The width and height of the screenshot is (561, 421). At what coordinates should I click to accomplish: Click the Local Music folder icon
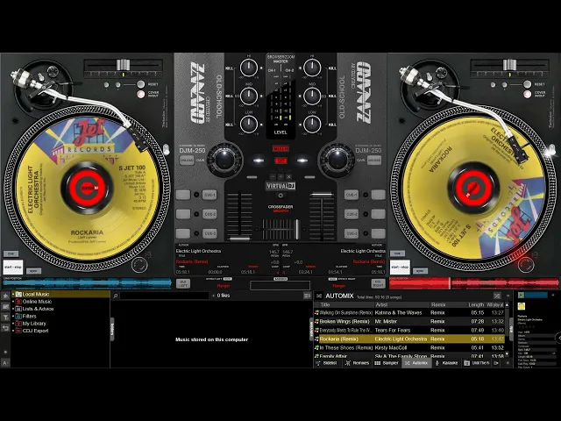(x=18, y=295)
